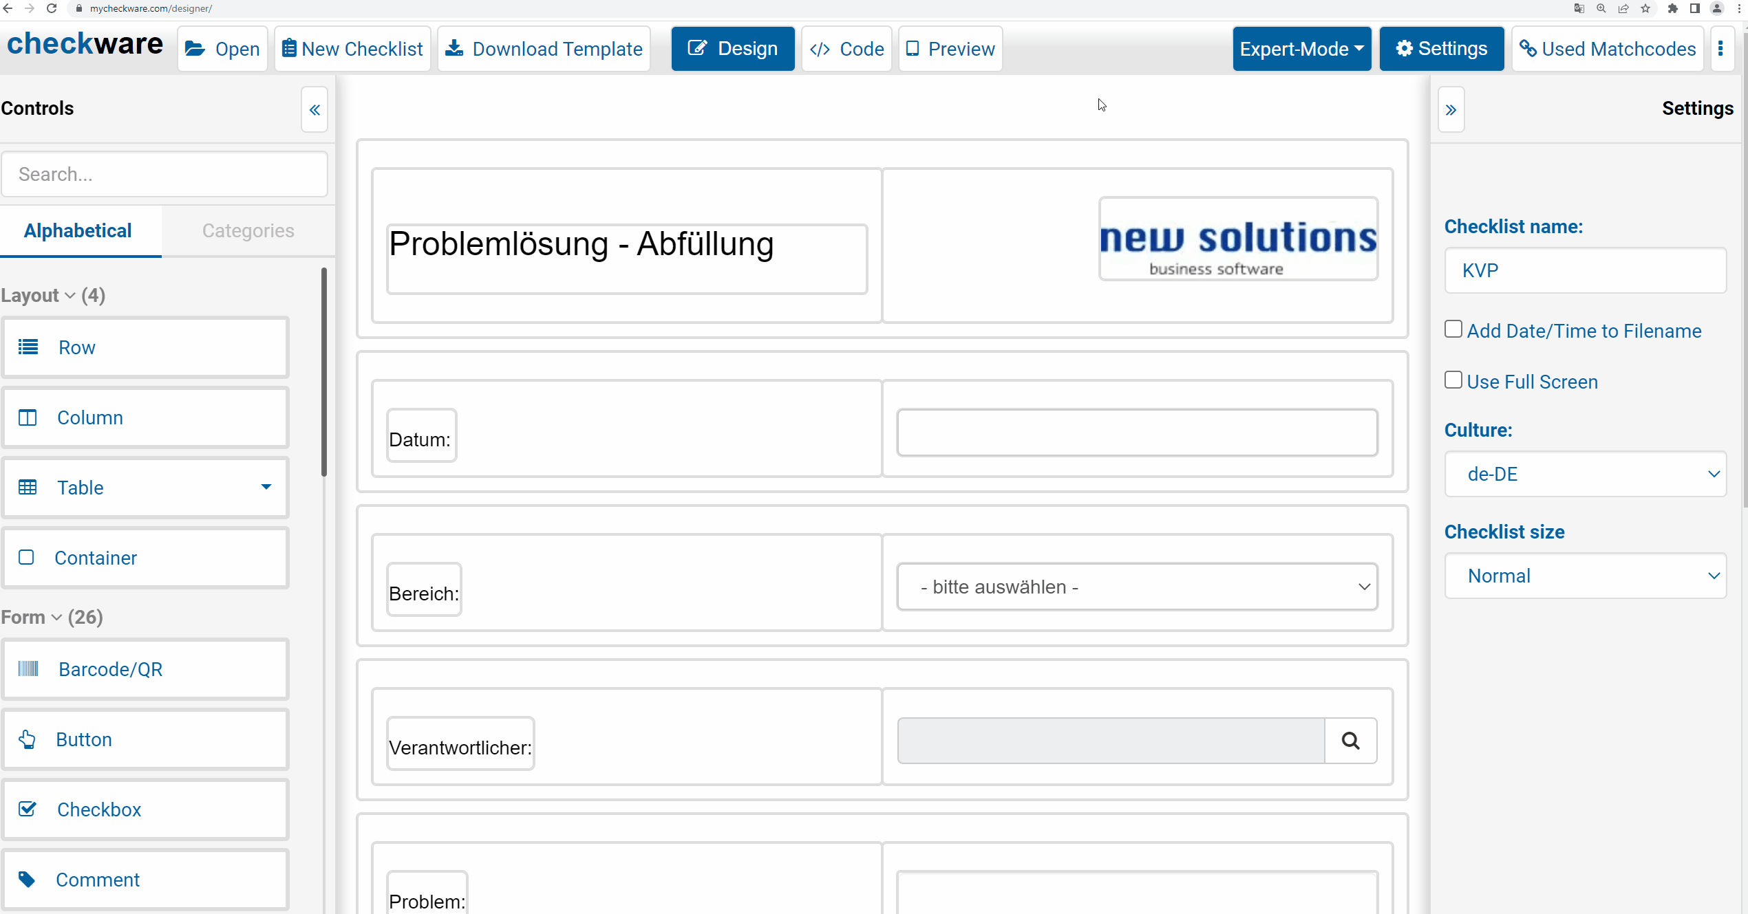Click the Checklist name input field
The image size is (1748, 914).
coord(1585,270)
